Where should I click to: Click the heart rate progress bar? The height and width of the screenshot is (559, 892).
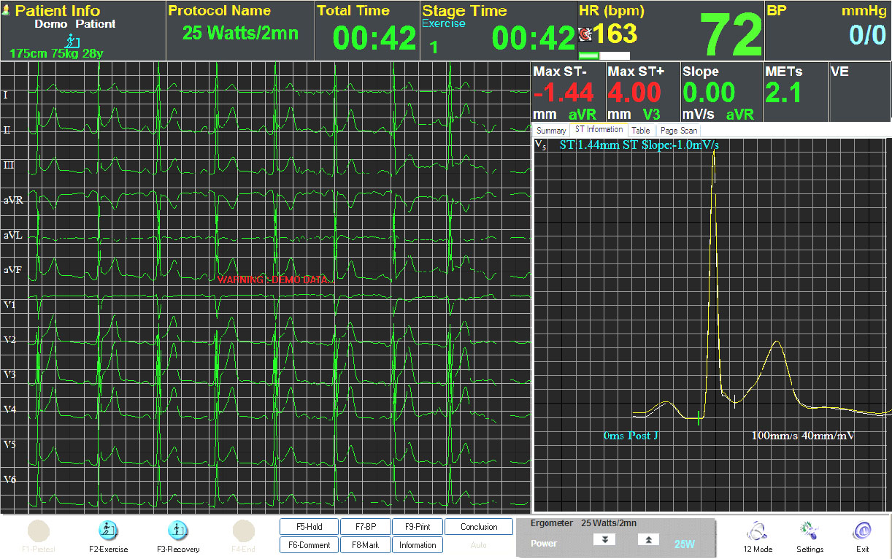click(x=604, y=55)
